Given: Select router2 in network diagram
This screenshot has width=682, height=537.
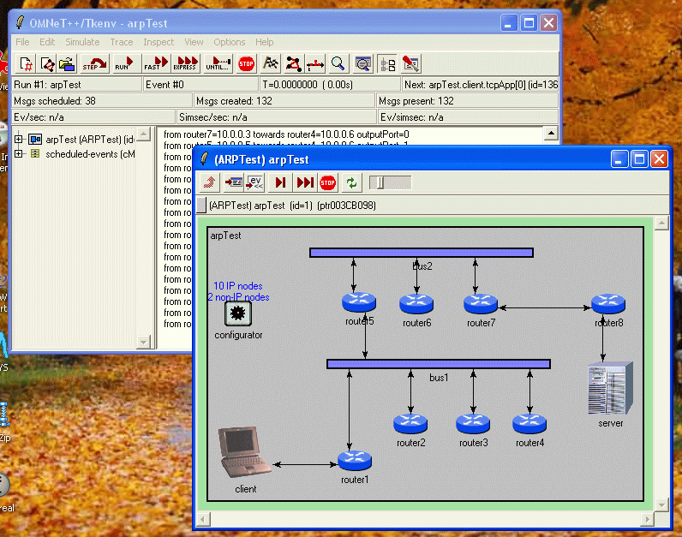Looking at the screenshot, I should (x=410, y=423).
